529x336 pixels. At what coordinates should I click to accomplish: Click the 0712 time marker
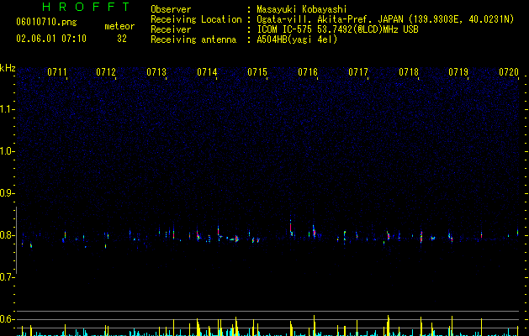click(x=106, y=72)
